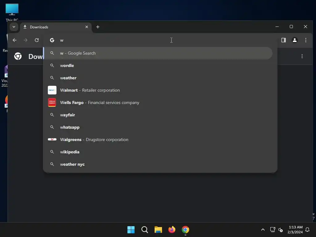Minimize the Chrome window
This screenshot has height=237, width=316.
pos(277,27)
